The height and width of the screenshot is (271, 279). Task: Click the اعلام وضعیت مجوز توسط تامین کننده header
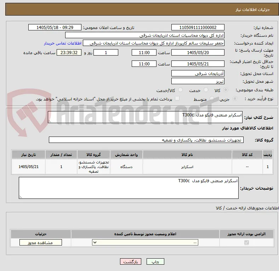pos(145,234)
